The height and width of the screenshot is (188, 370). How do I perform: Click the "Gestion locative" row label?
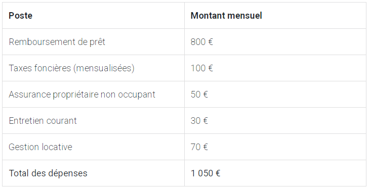click(x=40, y=147)
